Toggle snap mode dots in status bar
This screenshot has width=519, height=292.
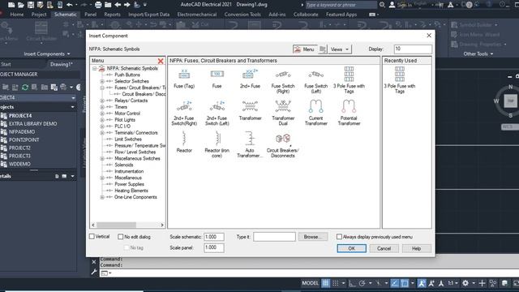tap(335, 283)
